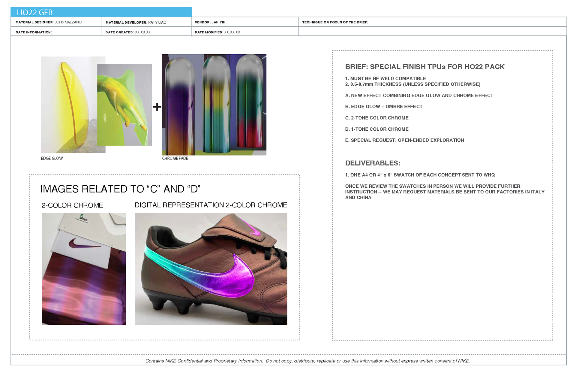This screenshot has height=373, width=576.
Task: Click the Technique or Focus field
Action: pos(432,22)
